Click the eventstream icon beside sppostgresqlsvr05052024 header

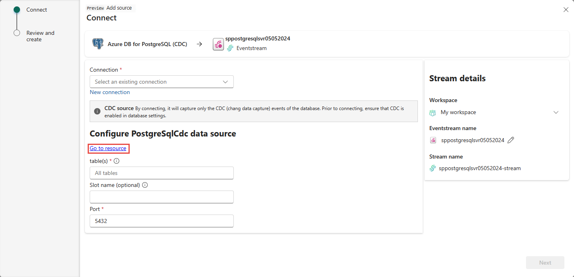coord(218,44)
